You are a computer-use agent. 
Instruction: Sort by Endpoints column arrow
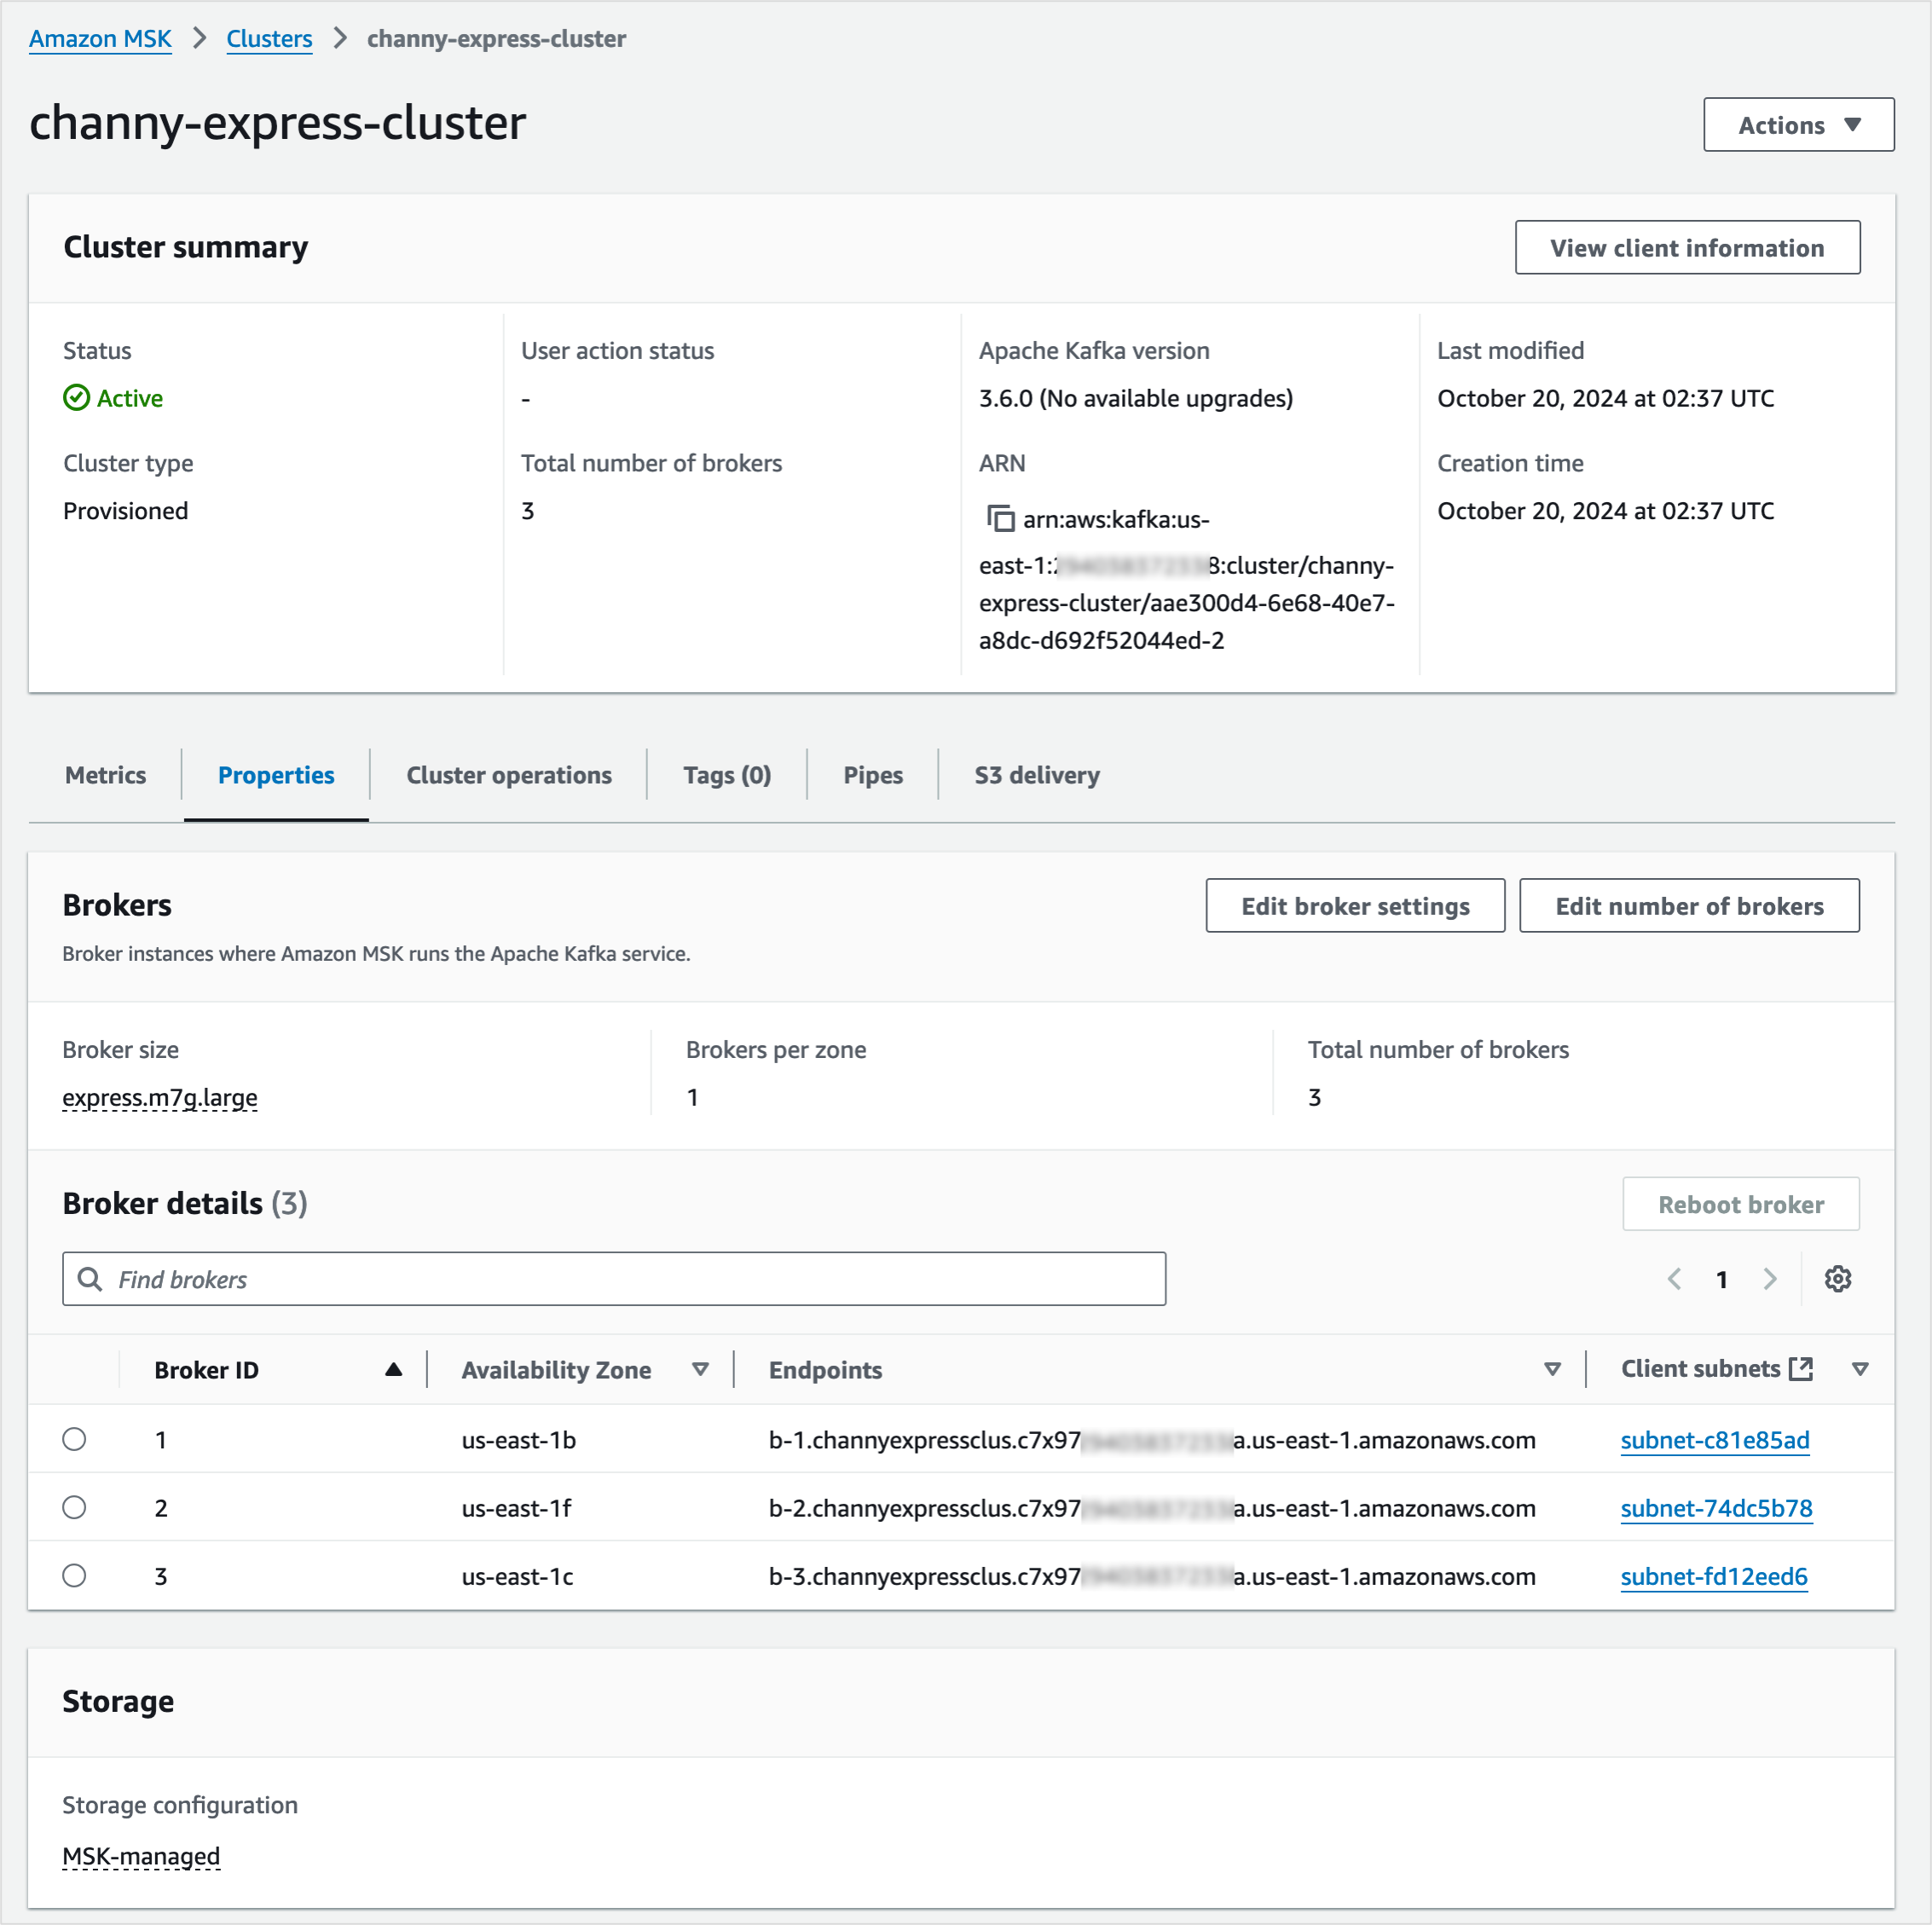(x=1552, y=1370)
